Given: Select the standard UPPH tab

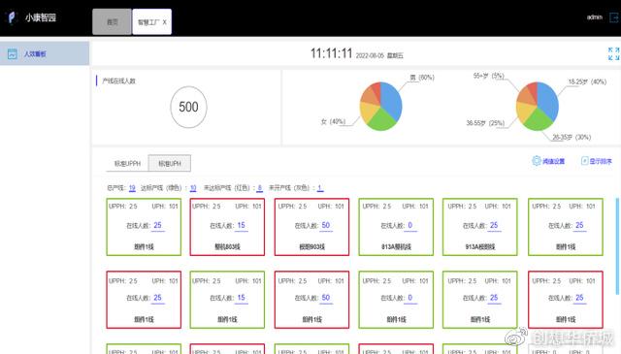Looking at the screenshot, I should [x=127, y=164].
